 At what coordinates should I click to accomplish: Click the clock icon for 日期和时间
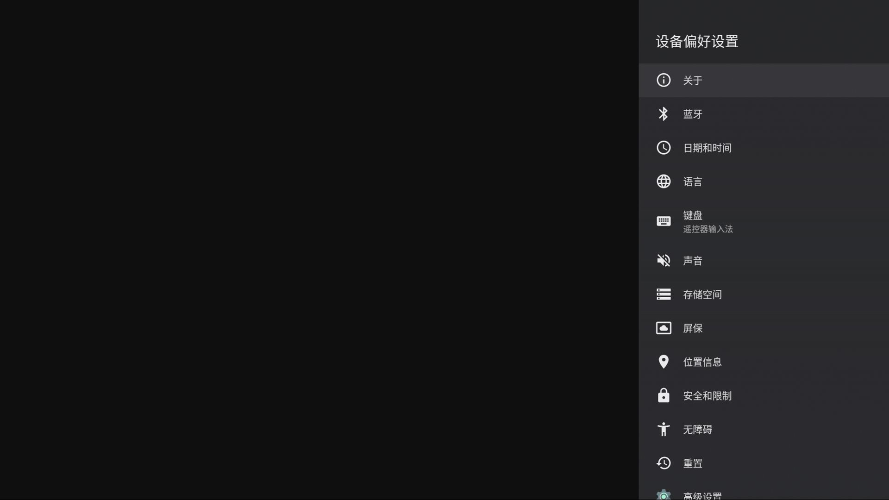click(x=664, y=148)
